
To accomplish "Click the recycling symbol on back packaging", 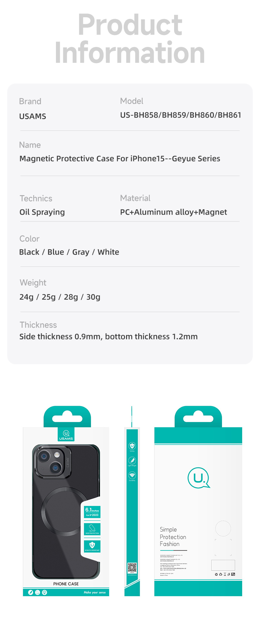I will [221, 574].
